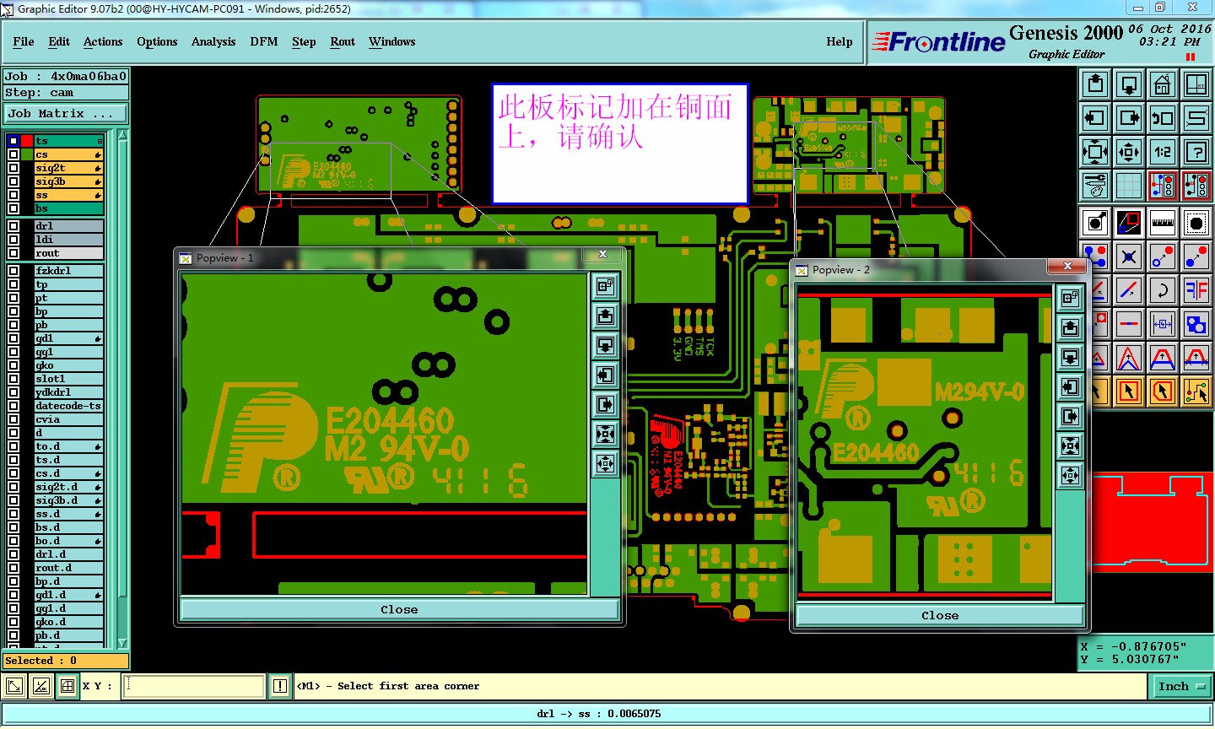
Task: Open the File menu
Action: coord(24,41)
